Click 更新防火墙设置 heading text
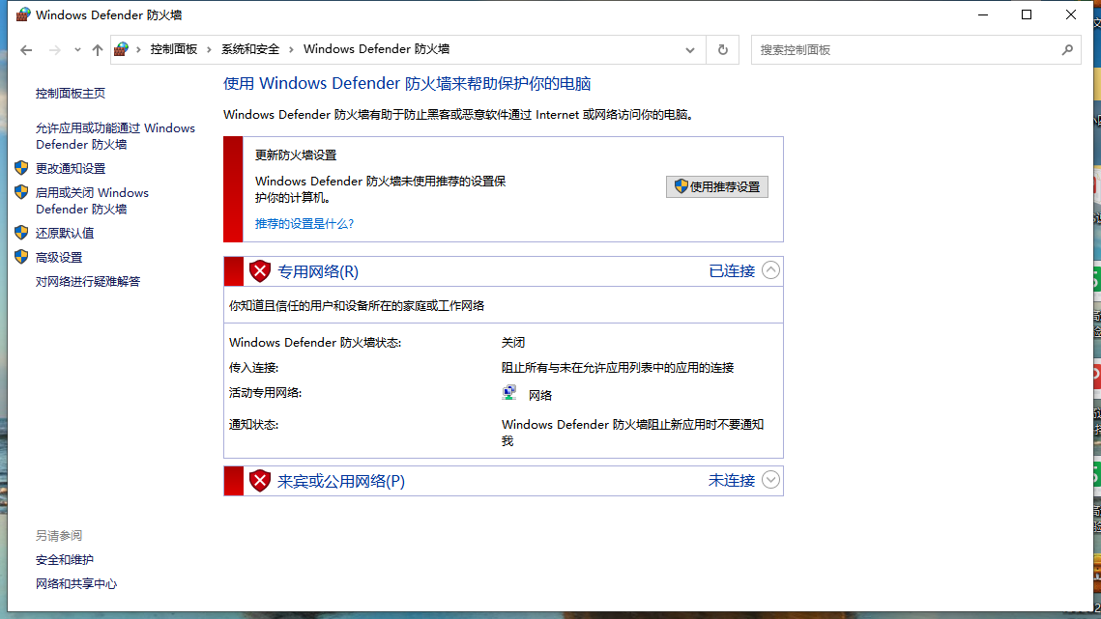This screenshot has width=1101, height=619. (296, 155)
